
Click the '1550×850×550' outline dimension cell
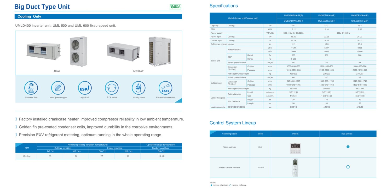[293, 66]
